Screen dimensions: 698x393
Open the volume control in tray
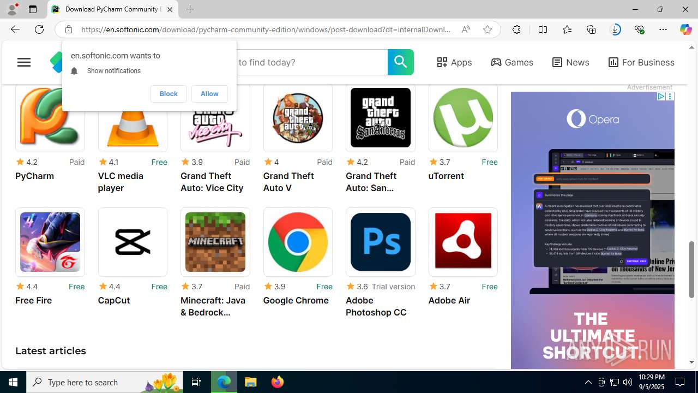pos(628,382)
